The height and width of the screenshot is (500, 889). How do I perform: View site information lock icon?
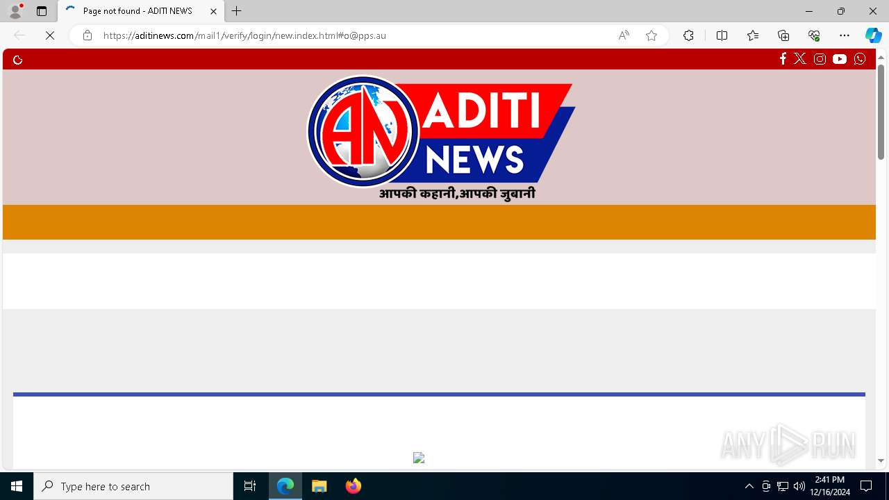[88, 35]
